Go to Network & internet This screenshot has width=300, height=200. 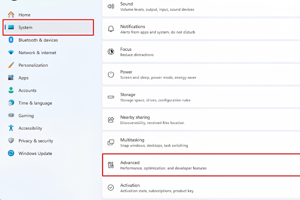[48, 53]
